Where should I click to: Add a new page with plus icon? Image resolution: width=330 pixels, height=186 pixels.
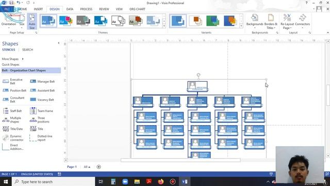point(98,167)
